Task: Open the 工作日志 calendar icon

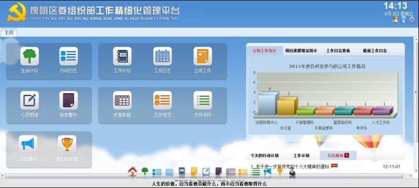Action: tap(163, 56)
